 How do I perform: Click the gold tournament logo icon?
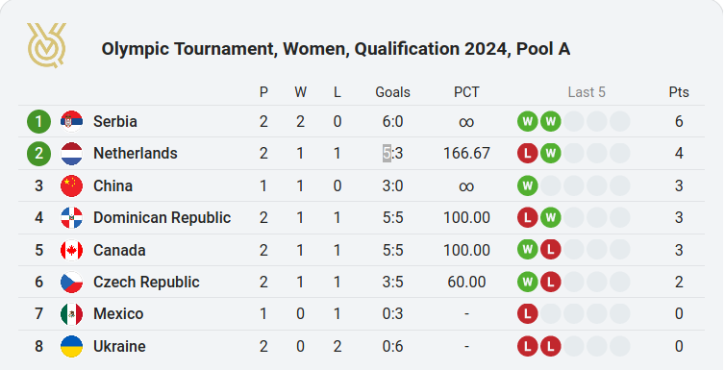[x=47, y=46]
